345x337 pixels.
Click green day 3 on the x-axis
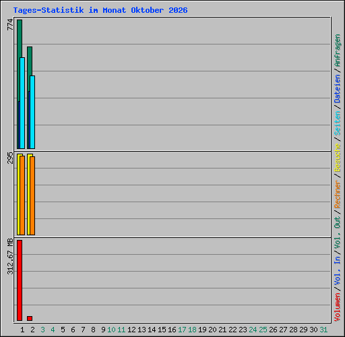[x=42, y=330]
